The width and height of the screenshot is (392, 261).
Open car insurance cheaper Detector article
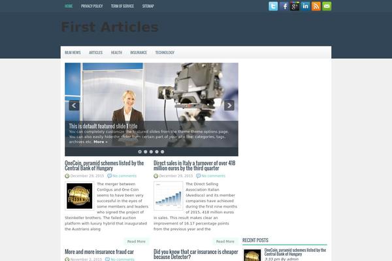pos(196,254)
